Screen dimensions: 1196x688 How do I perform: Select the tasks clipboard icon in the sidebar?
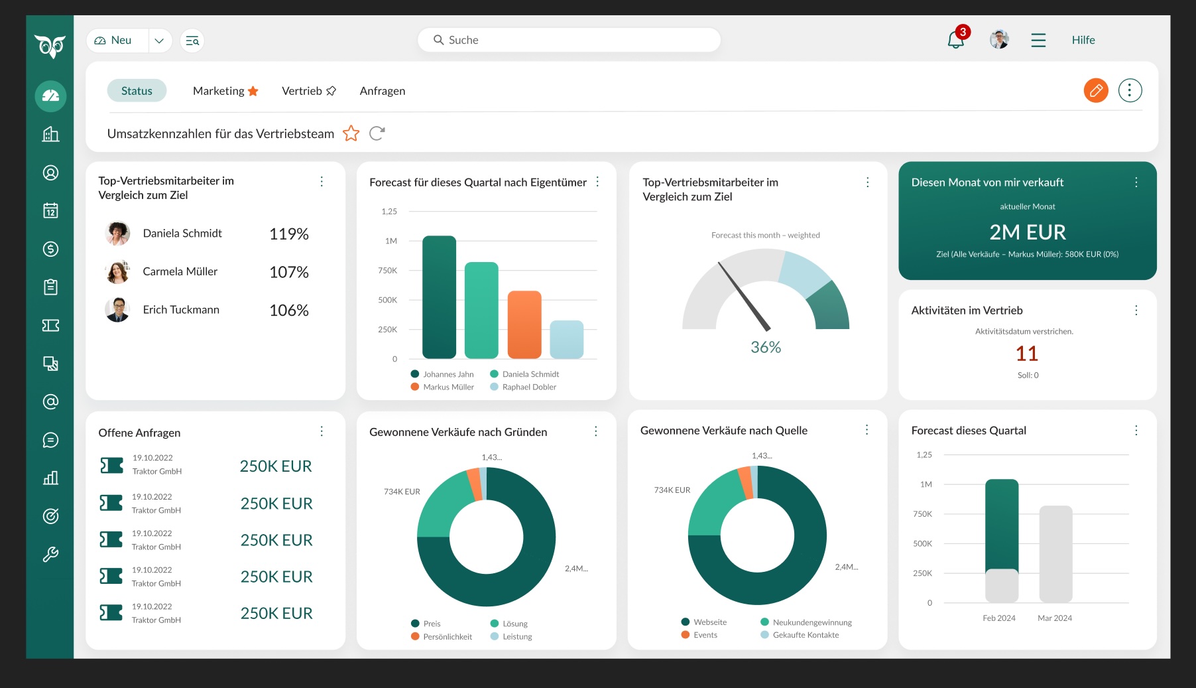tap(51, 287)
